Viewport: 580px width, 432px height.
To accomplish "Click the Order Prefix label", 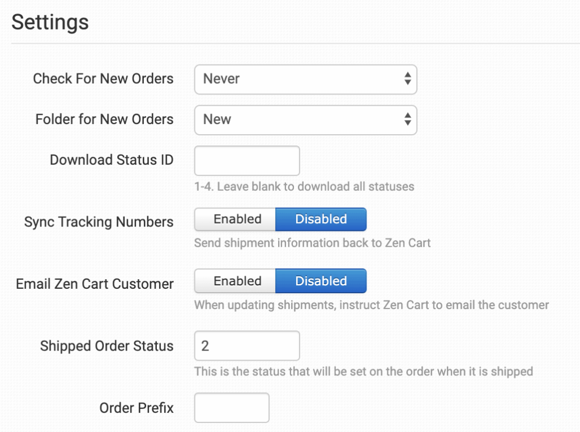I will tap(136, 408).
